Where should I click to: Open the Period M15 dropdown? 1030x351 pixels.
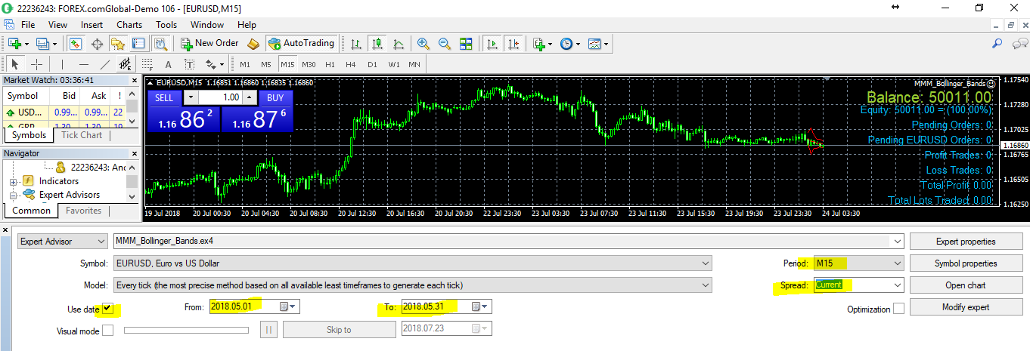click(x=858, y=263)
